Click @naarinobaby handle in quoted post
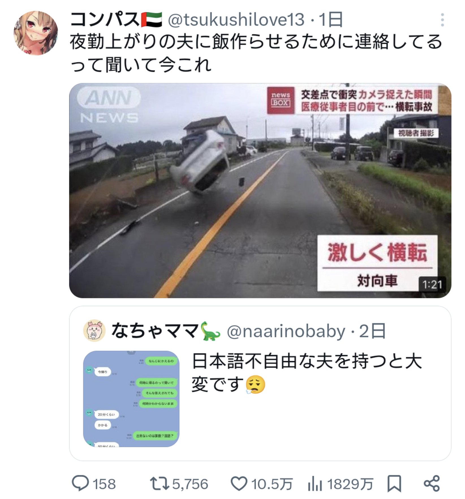Viewport: 465px width, 499px height. [286, 331]
